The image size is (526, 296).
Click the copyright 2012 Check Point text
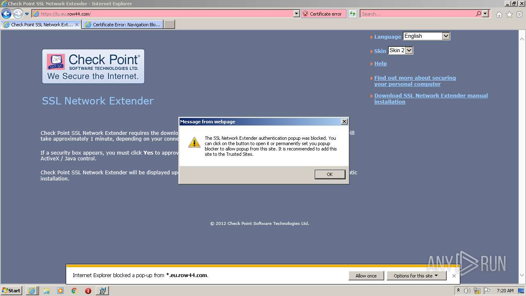(x=260, y=223)
